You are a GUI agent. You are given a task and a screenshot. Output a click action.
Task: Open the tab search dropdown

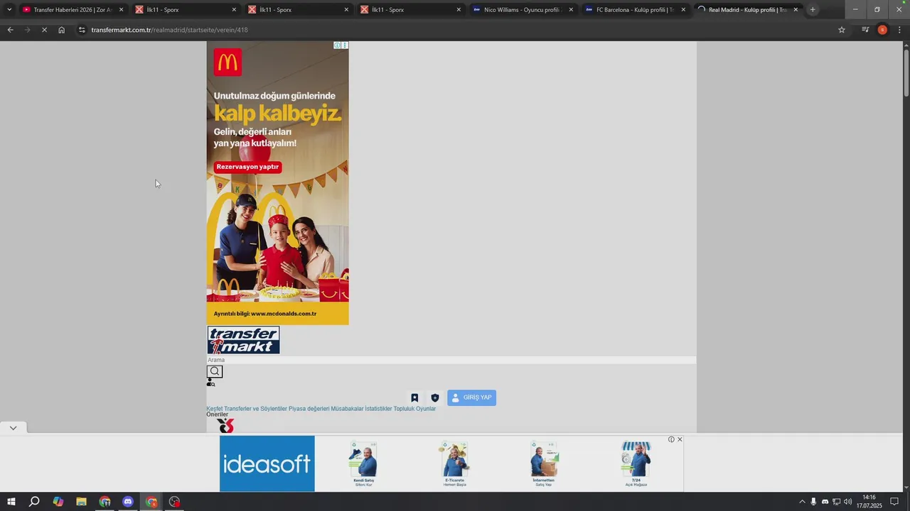click(x=9, y=10)
